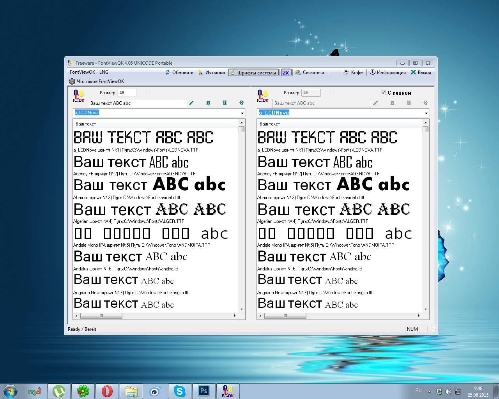Select Angsana New sample in right list
The width and height of the screenshot is (499, 399).
(x=308, y=281)
